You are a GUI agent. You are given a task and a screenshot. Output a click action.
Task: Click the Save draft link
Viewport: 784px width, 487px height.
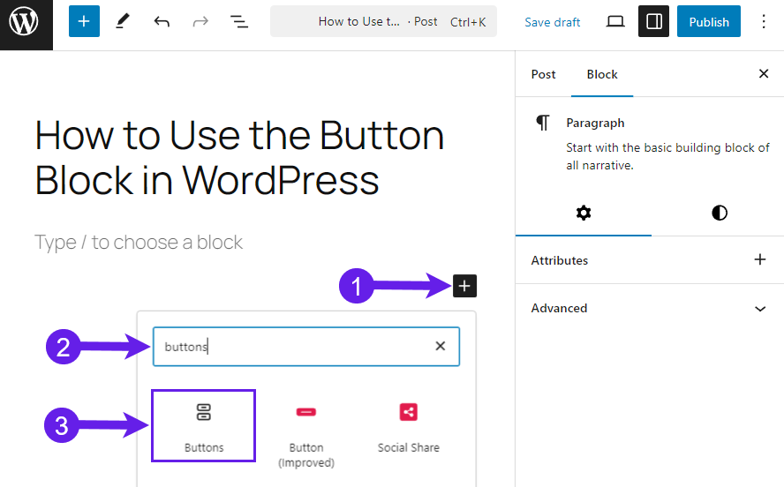(x=552, y=22)
